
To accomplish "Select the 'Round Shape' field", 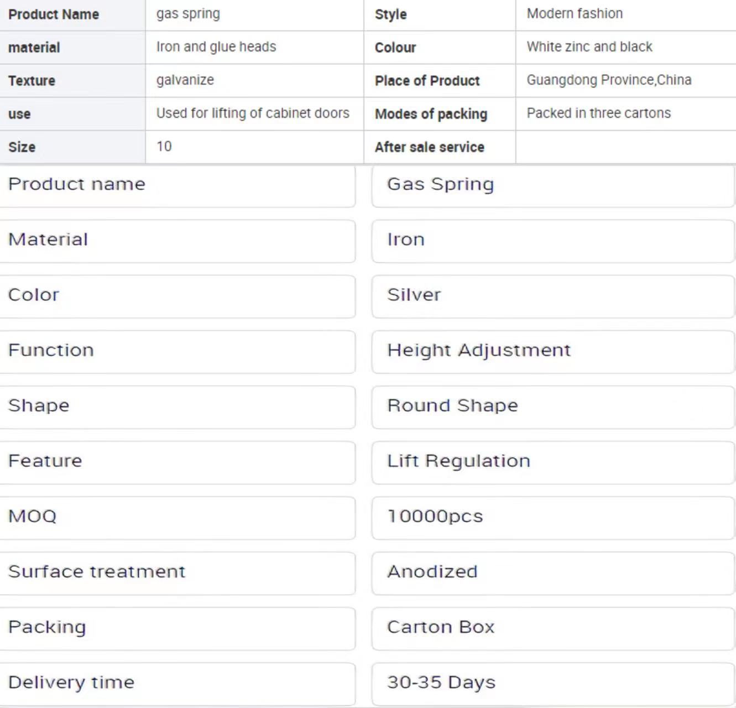I will 553,407.
